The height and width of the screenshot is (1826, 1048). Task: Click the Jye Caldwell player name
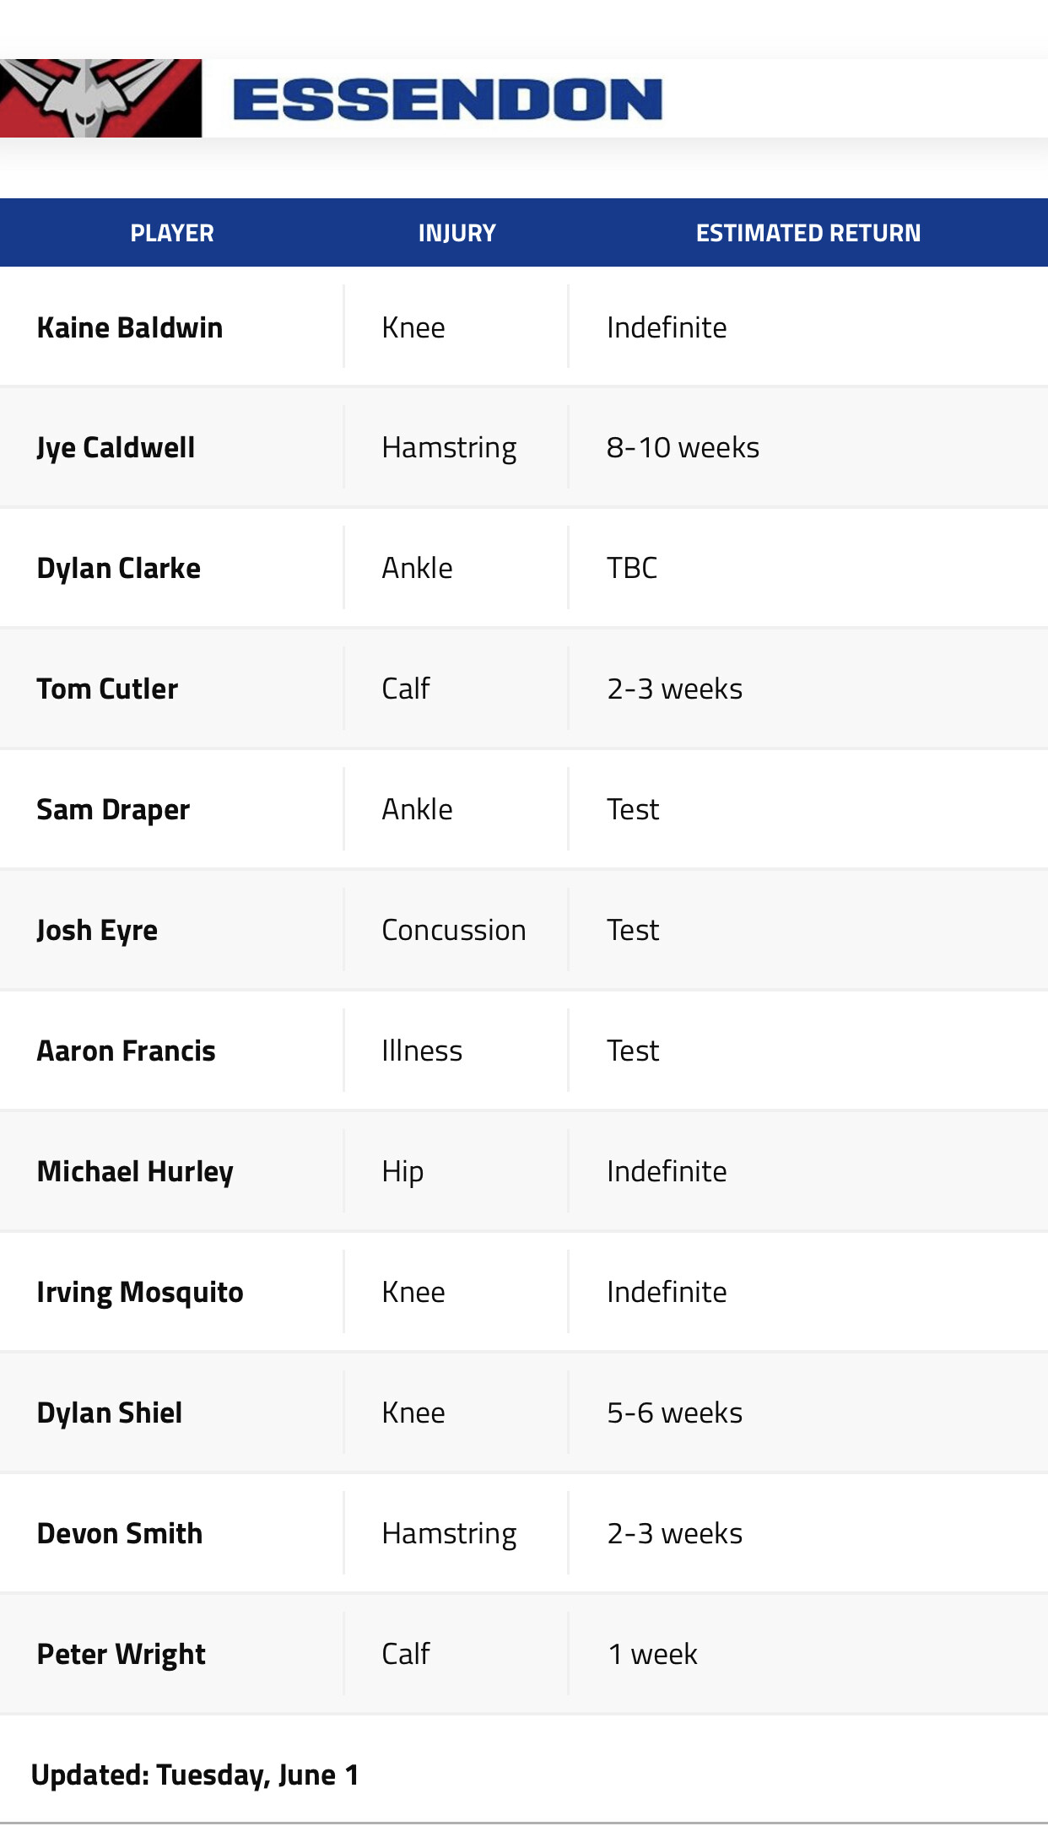116,448
